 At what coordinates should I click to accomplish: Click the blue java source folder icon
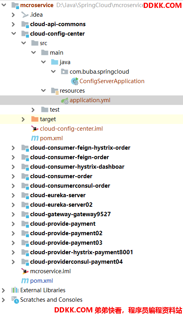55,62
